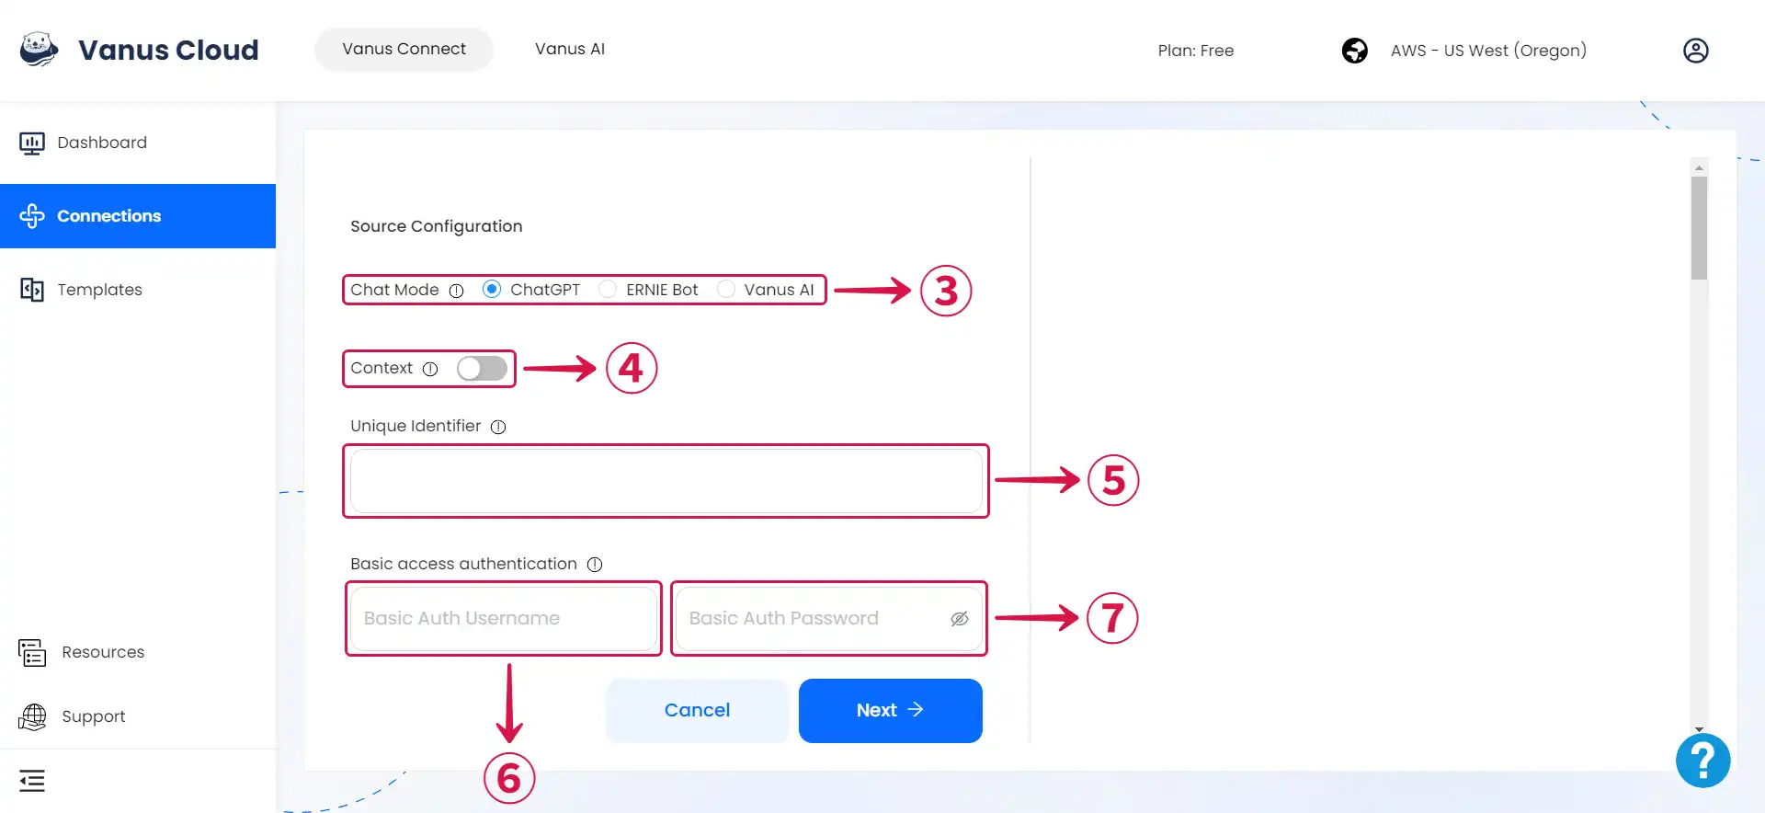Click the Connections sidebar icon
The height and width of the screenshot is (813, 1765).
(32, 216)
